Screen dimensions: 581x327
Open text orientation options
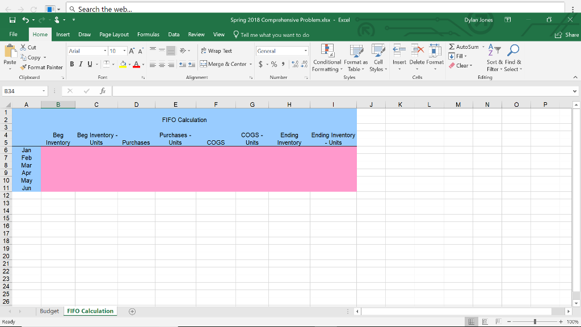click(184, 51)
